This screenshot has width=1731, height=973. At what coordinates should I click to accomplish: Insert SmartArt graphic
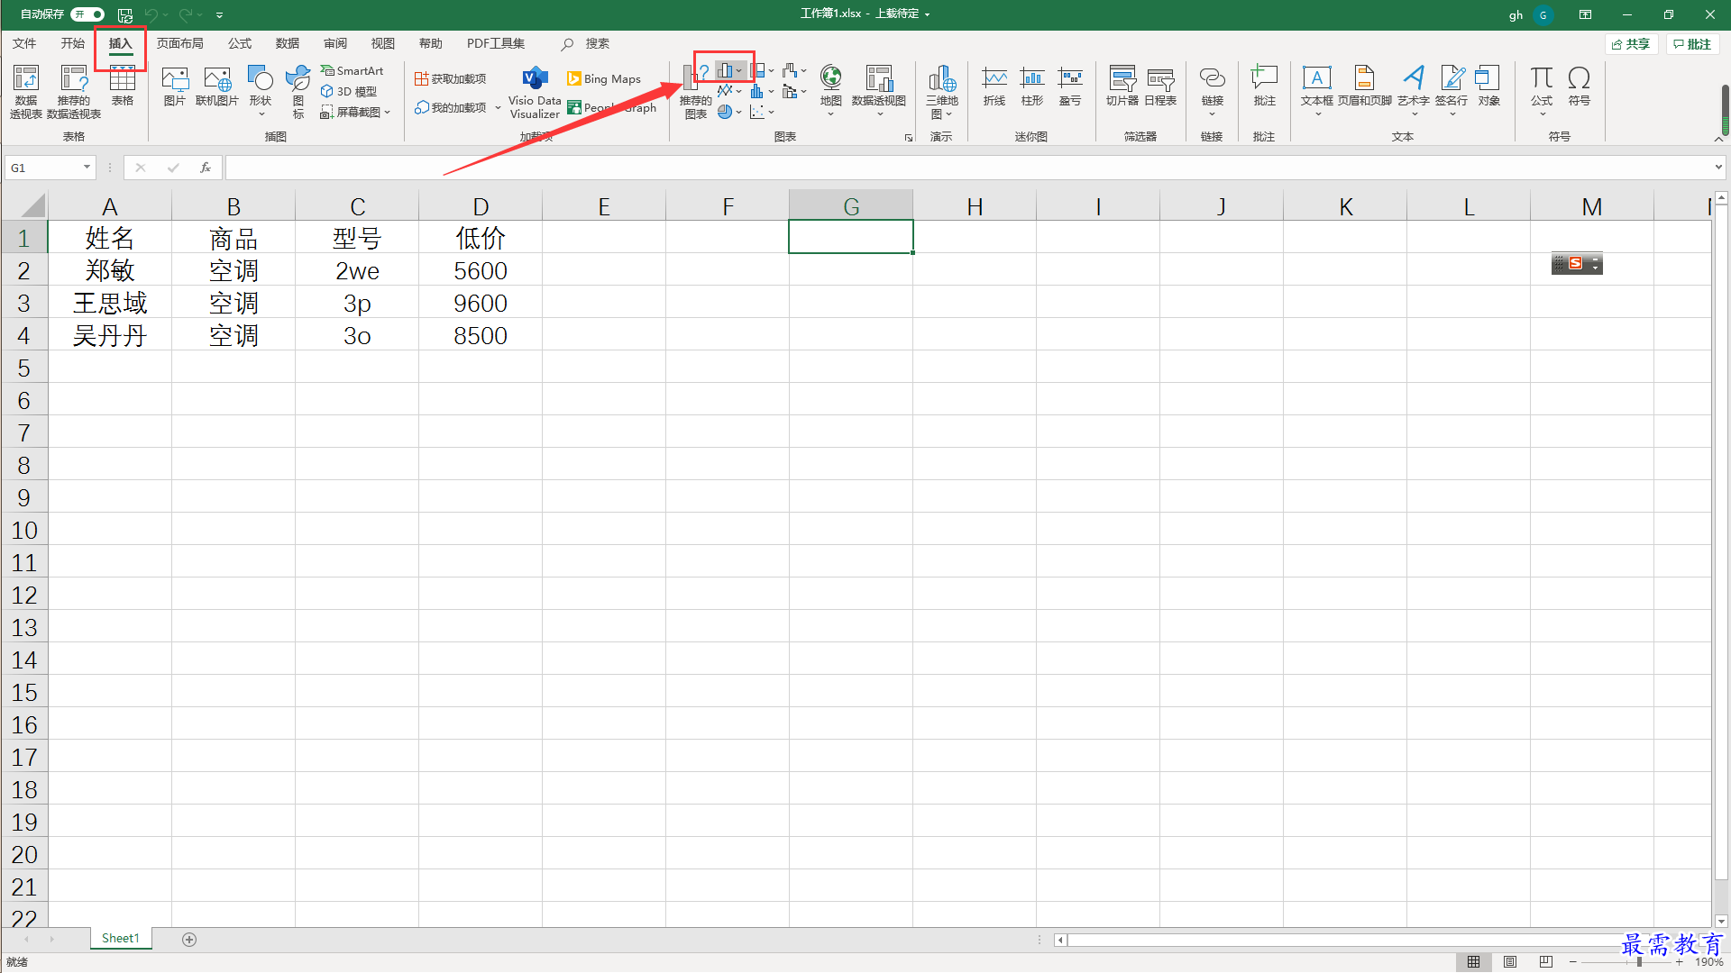click(353, 71)
